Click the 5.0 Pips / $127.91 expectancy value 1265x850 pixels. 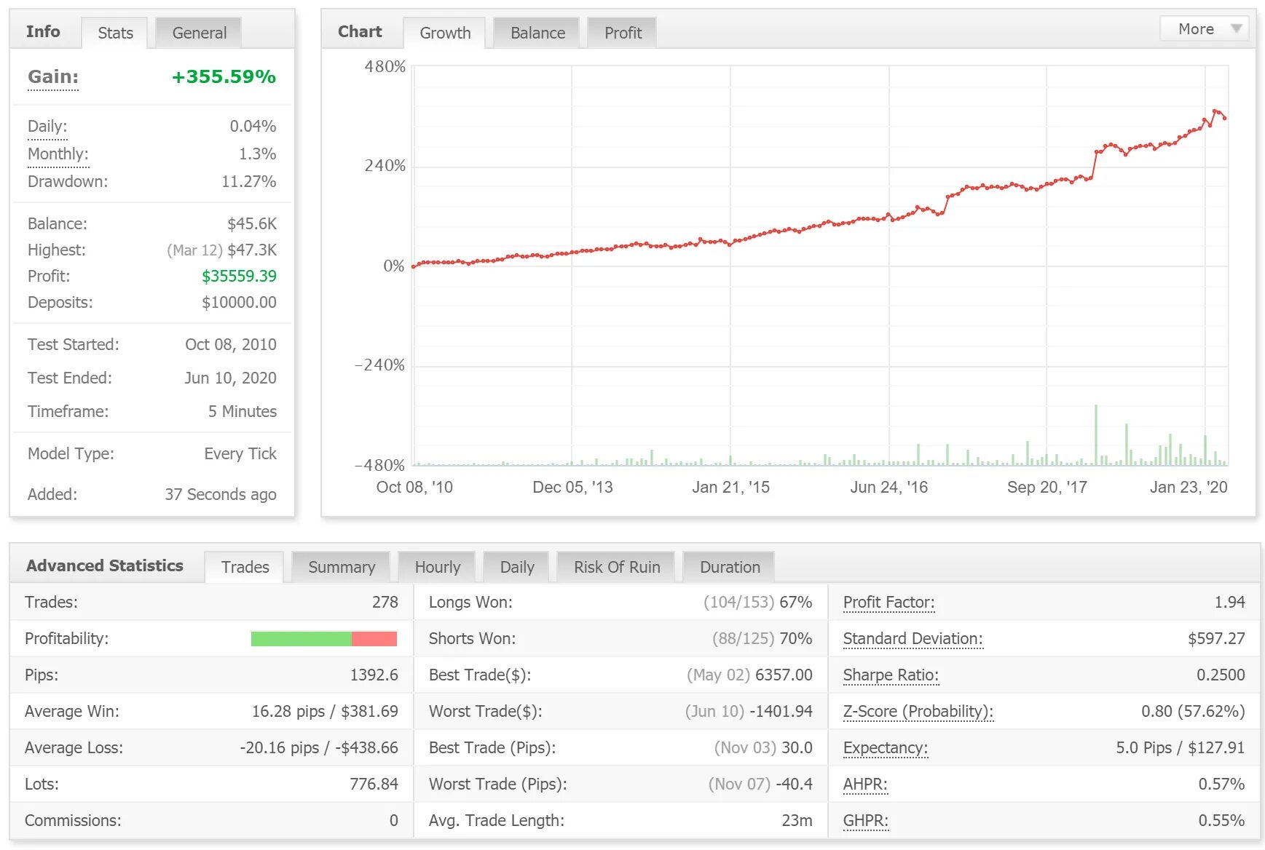1181,747
